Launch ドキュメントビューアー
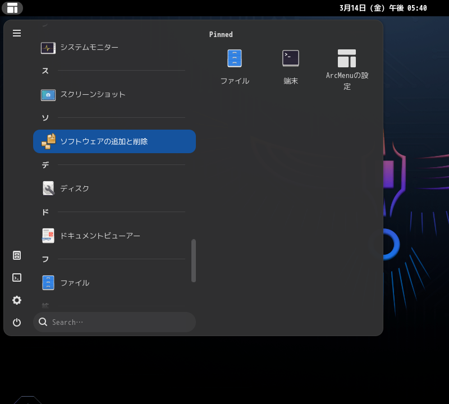 tap(114, 236)
